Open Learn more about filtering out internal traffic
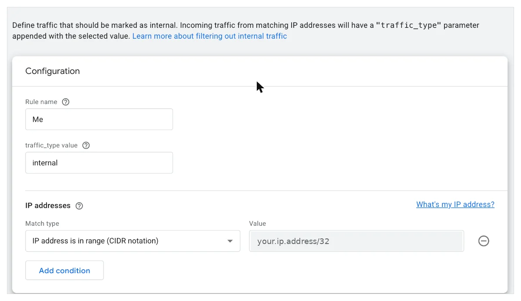This screenshot has height=301, width=521. coord(210,36)
